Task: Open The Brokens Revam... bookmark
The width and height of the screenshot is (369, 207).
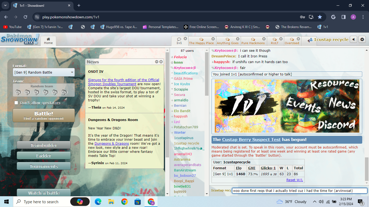Action: click(293, 27)
